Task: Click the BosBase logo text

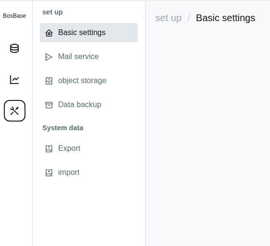Action: click(14, 16)
